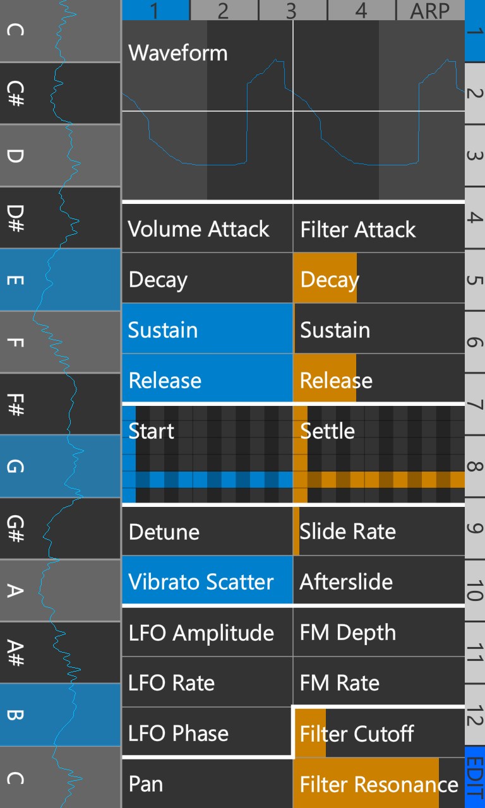Click the Waveform display

coord(293,110)
